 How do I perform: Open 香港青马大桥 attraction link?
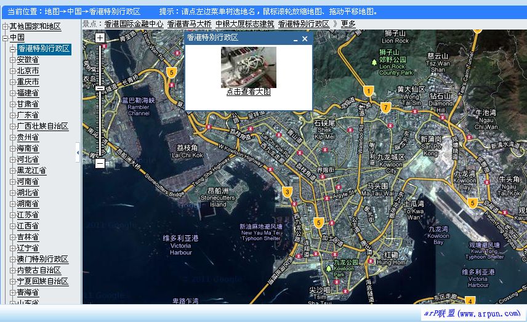(189, 24)
